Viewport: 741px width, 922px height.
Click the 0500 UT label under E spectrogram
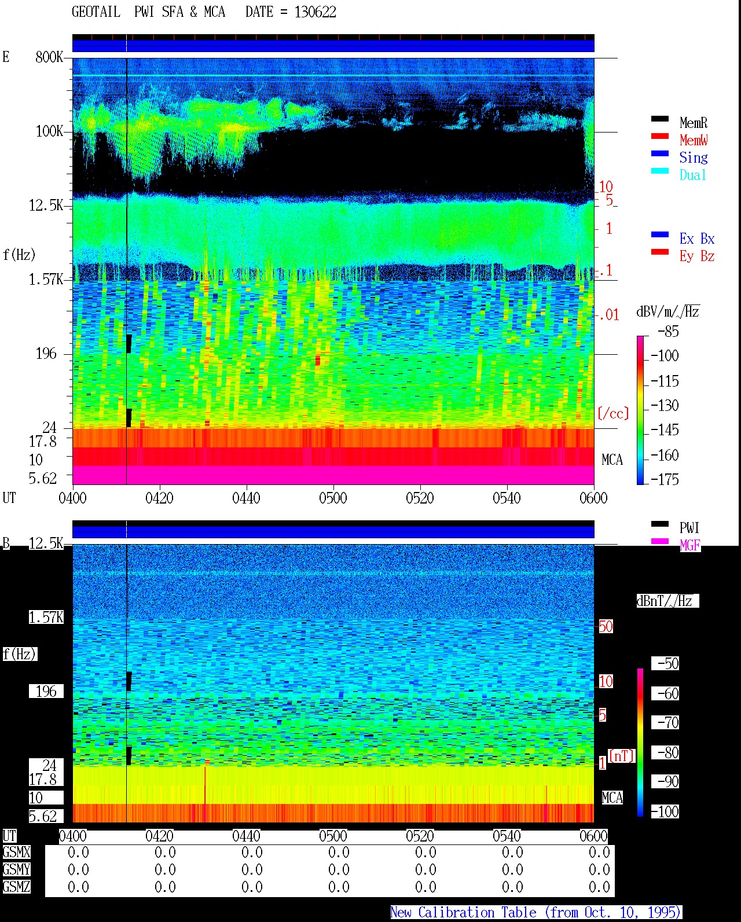coord(333,498)
